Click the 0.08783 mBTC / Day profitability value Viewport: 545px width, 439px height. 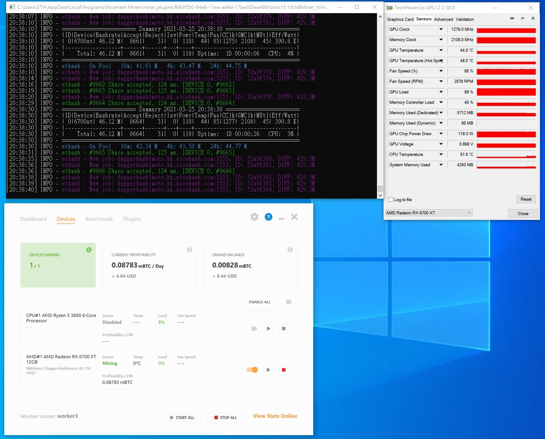pos(138,265)
